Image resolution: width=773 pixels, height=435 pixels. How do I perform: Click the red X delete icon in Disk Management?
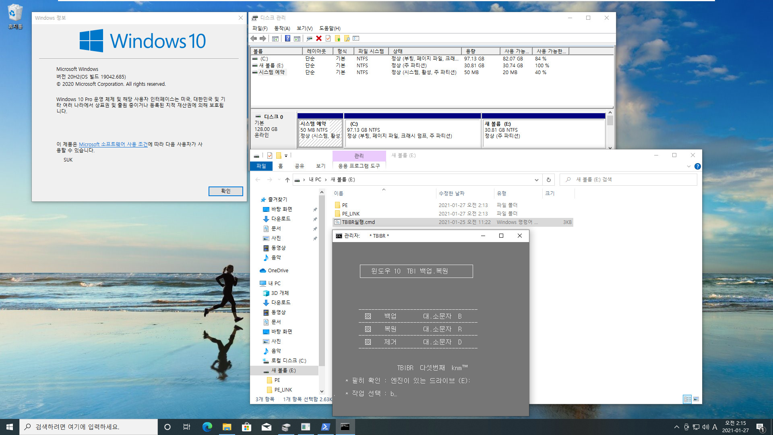point(319,38)
